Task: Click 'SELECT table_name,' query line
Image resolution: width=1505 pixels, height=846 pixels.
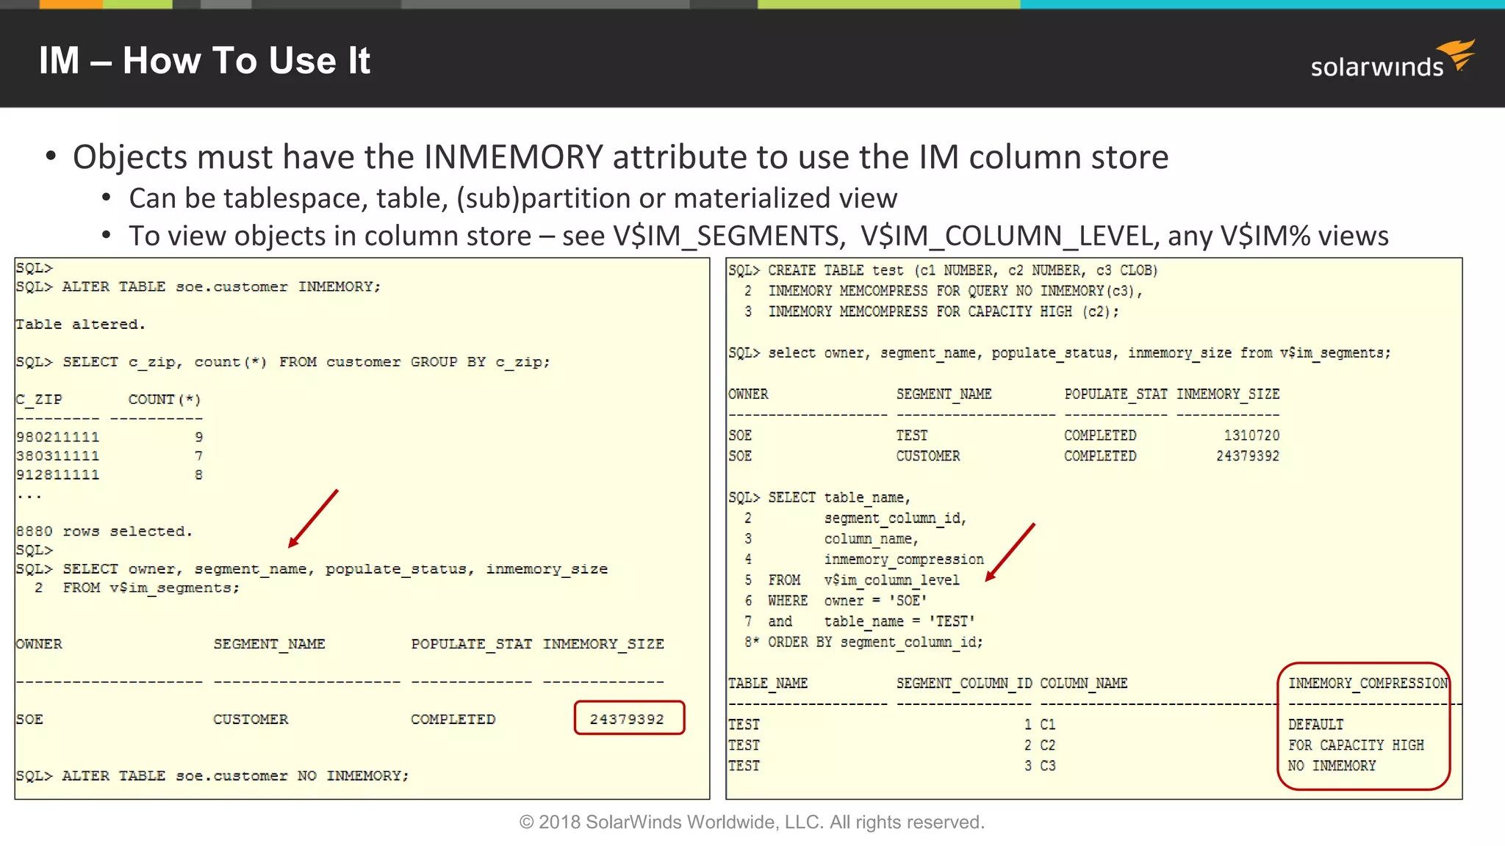Action: pos(839,497)
